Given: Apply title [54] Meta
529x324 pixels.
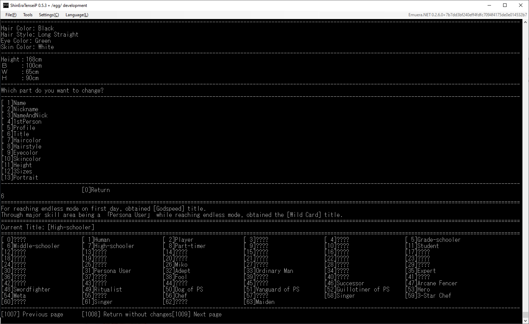Looking at the screenshot, I should [13, 296].
